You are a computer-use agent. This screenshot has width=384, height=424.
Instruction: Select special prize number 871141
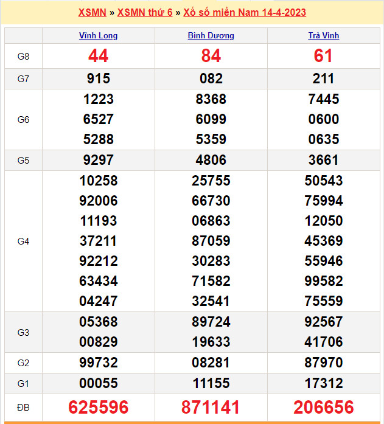coord(211,407)
